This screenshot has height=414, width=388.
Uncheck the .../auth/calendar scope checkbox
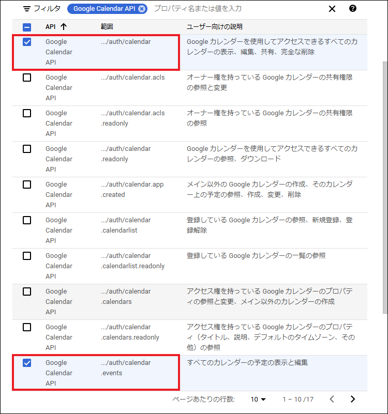pos(27,42)
